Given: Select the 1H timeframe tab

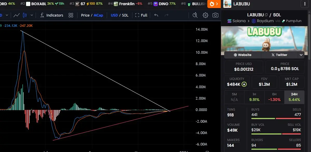Looking at the screenshot, I should (x=254, y=97).
